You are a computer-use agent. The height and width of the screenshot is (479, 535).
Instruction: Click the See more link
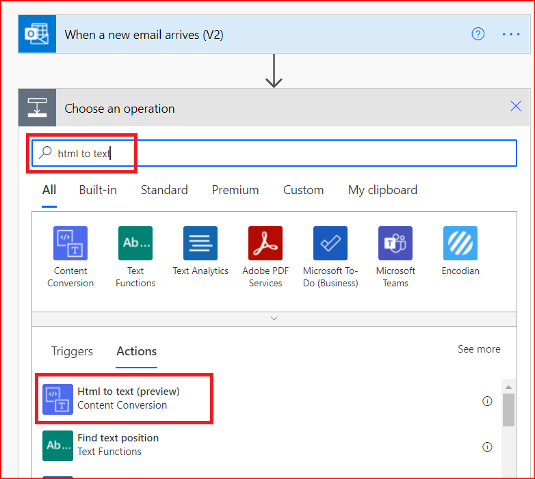pyautogui.click(x=479, y=349)
